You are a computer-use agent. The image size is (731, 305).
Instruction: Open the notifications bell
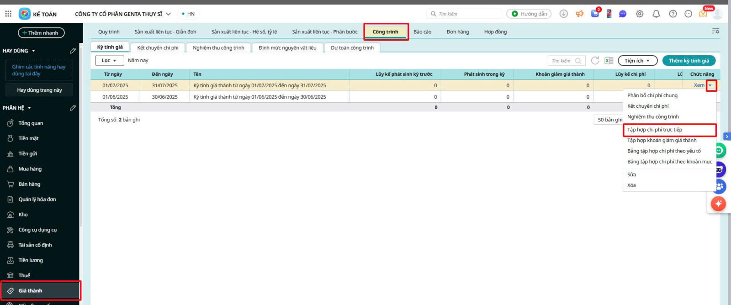coord(656,14)
